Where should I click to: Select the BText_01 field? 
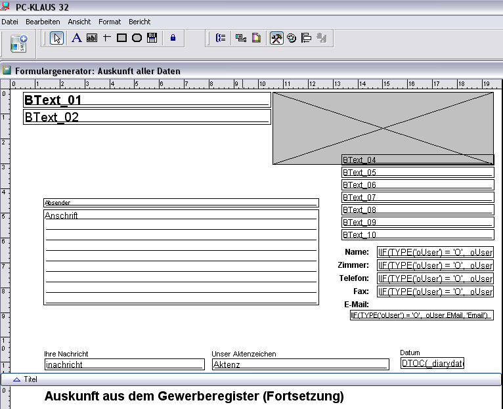(146, 100)
